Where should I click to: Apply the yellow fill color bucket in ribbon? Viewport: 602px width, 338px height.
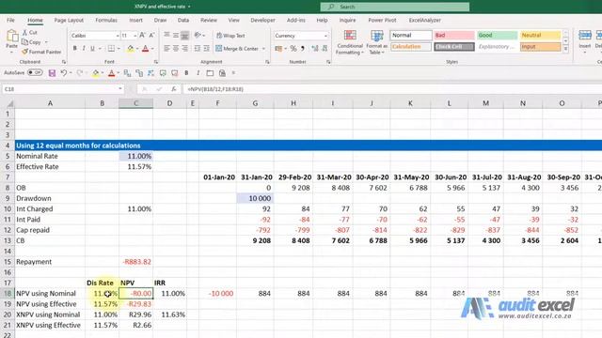[131, 48]
